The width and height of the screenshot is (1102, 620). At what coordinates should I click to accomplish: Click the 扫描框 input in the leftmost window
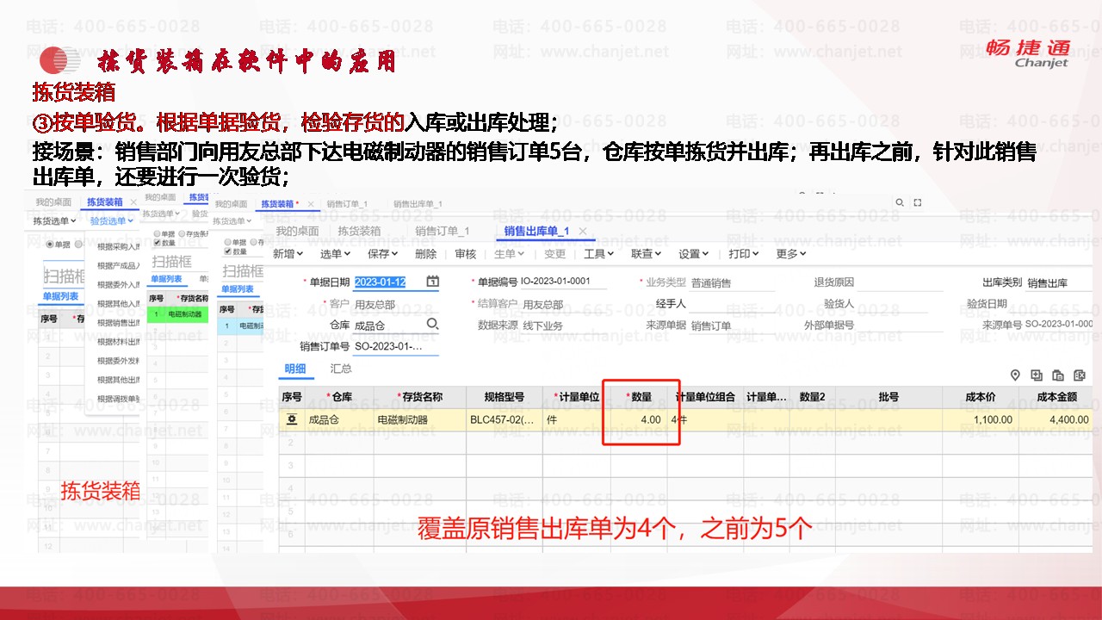point(63,276)
